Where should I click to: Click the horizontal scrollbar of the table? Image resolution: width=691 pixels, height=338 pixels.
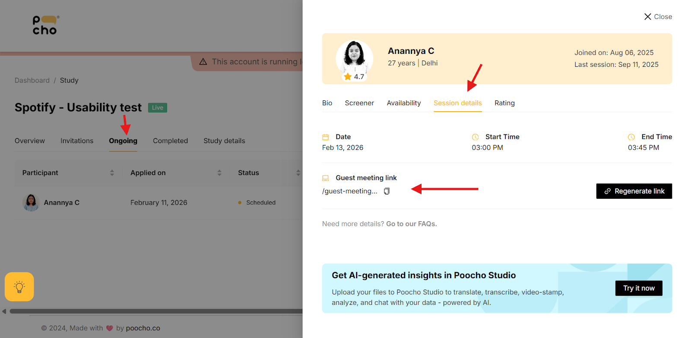(155, 311)
